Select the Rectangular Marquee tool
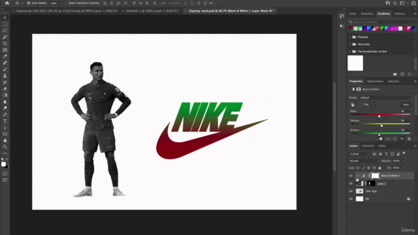Image resolution: width=418 pixels, height=235 pixels. point(5,24)
